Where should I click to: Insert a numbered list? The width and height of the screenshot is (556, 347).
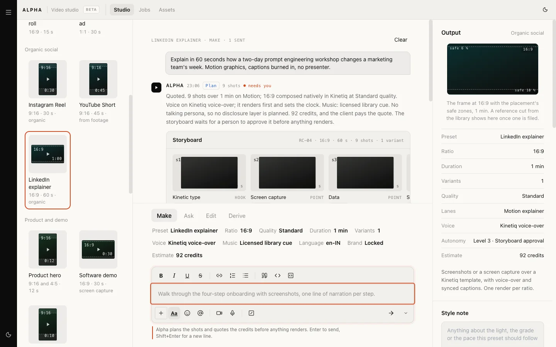pos(232,276)
